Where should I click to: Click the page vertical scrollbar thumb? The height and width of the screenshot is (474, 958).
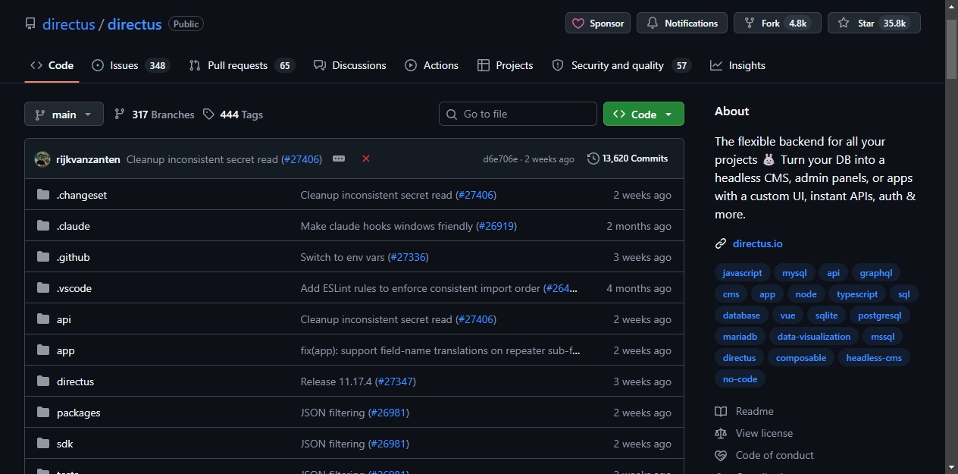(x=951, y=49)
